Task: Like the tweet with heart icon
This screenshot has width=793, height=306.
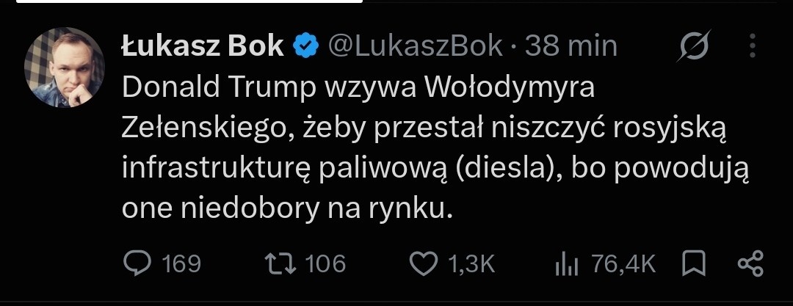Action: (x=423, y=264)
